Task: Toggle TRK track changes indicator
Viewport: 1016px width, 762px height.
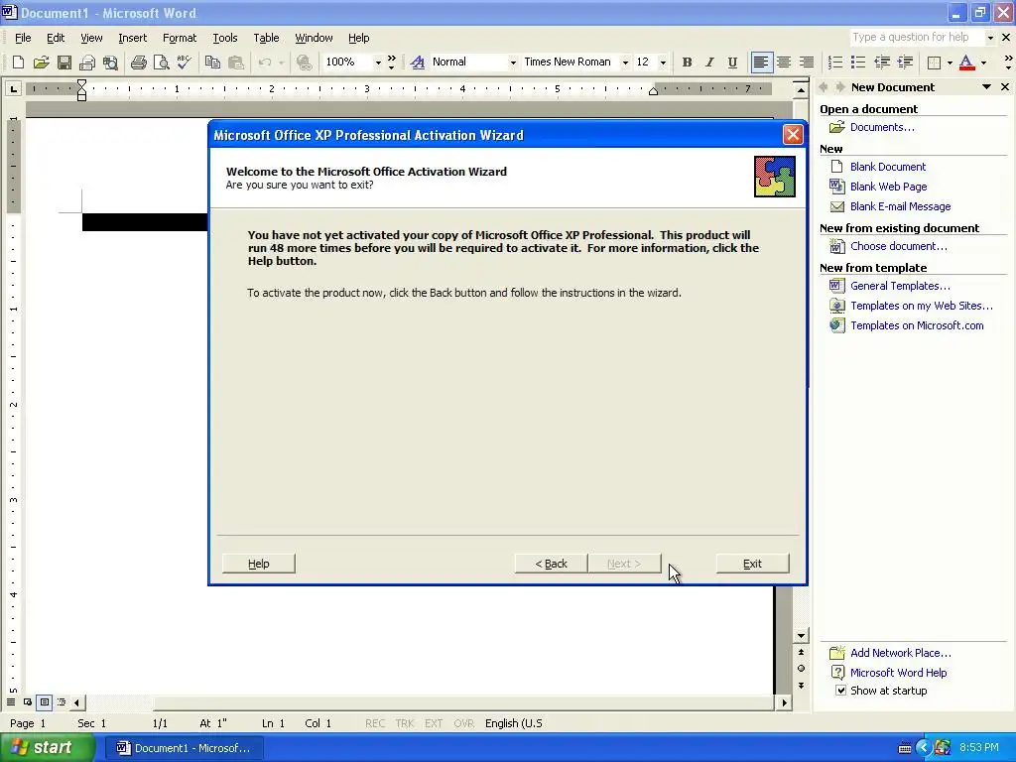Action: [405, 723]
